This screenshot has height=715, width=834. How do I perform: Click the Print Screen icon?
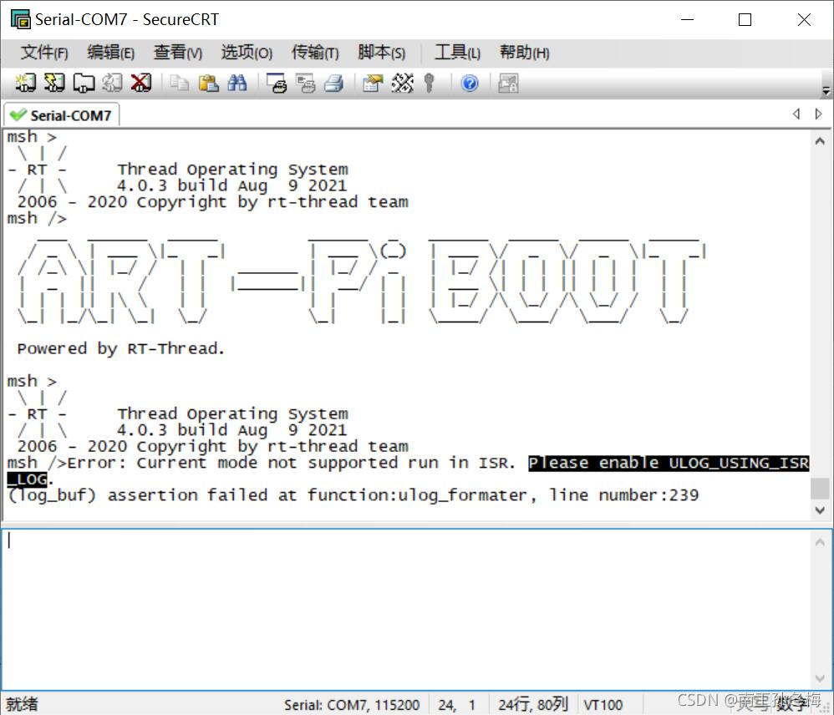(277, 83)
